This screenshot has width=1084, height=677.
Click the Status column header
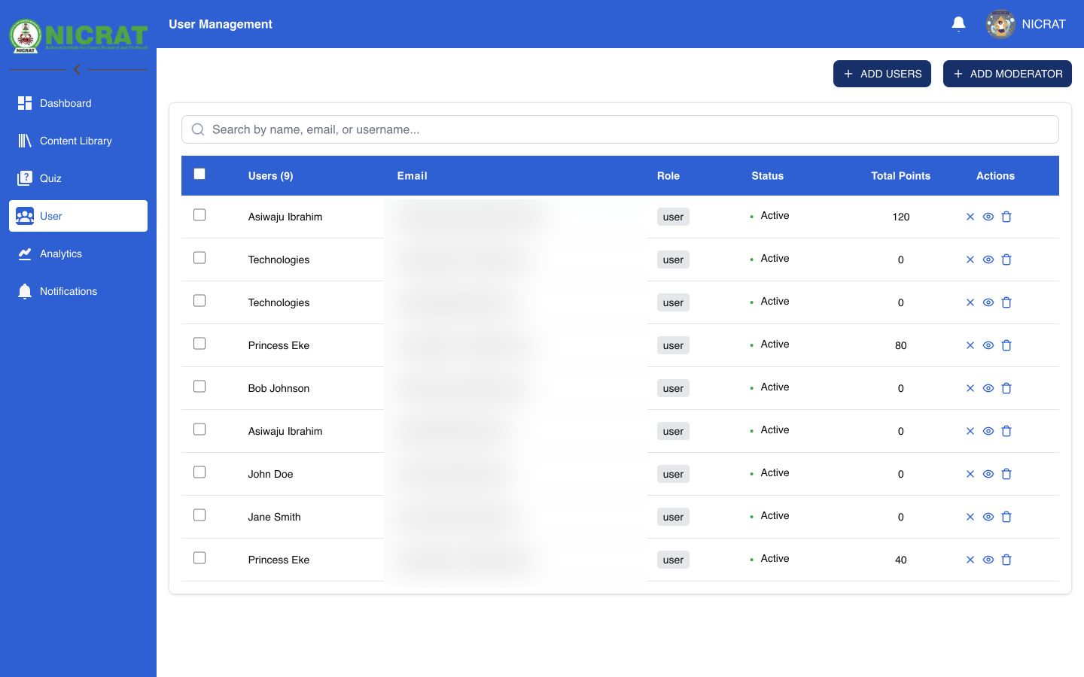click(x=768, y=176)
